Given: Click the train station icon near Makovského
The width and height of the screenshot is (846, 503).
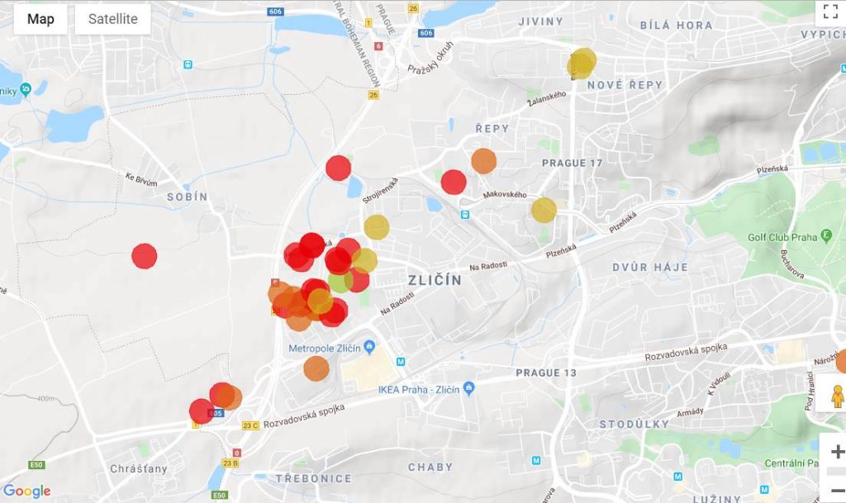Looking at the screenshot, I should (465, 214).
